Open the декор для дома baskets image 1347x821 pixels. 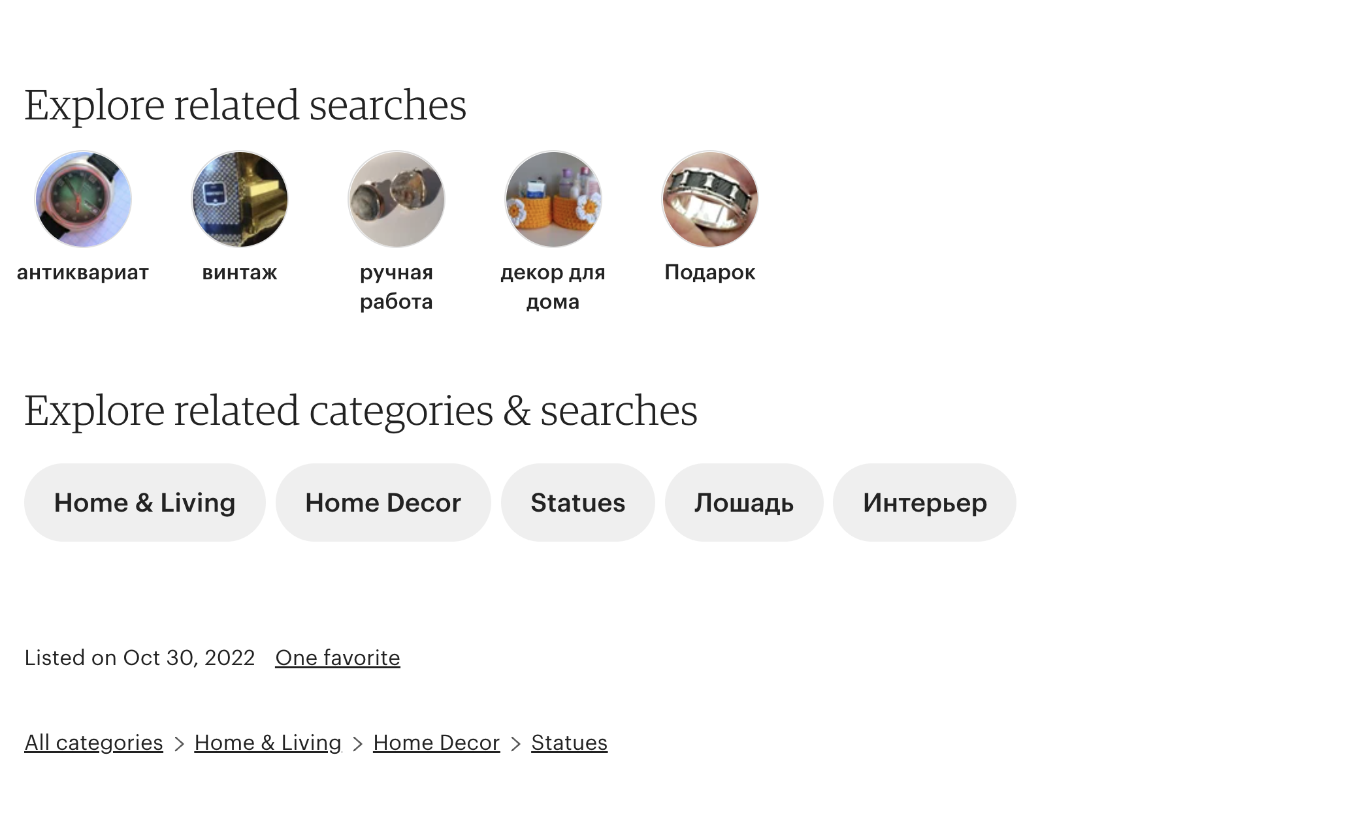coord(553,199)
